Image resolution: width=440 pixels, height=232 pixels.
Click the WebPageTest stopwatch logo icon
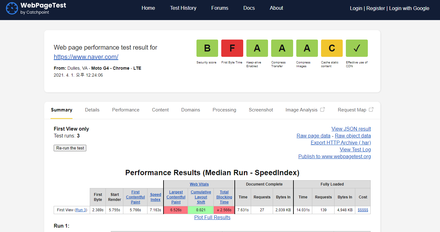tap(12, 8)
